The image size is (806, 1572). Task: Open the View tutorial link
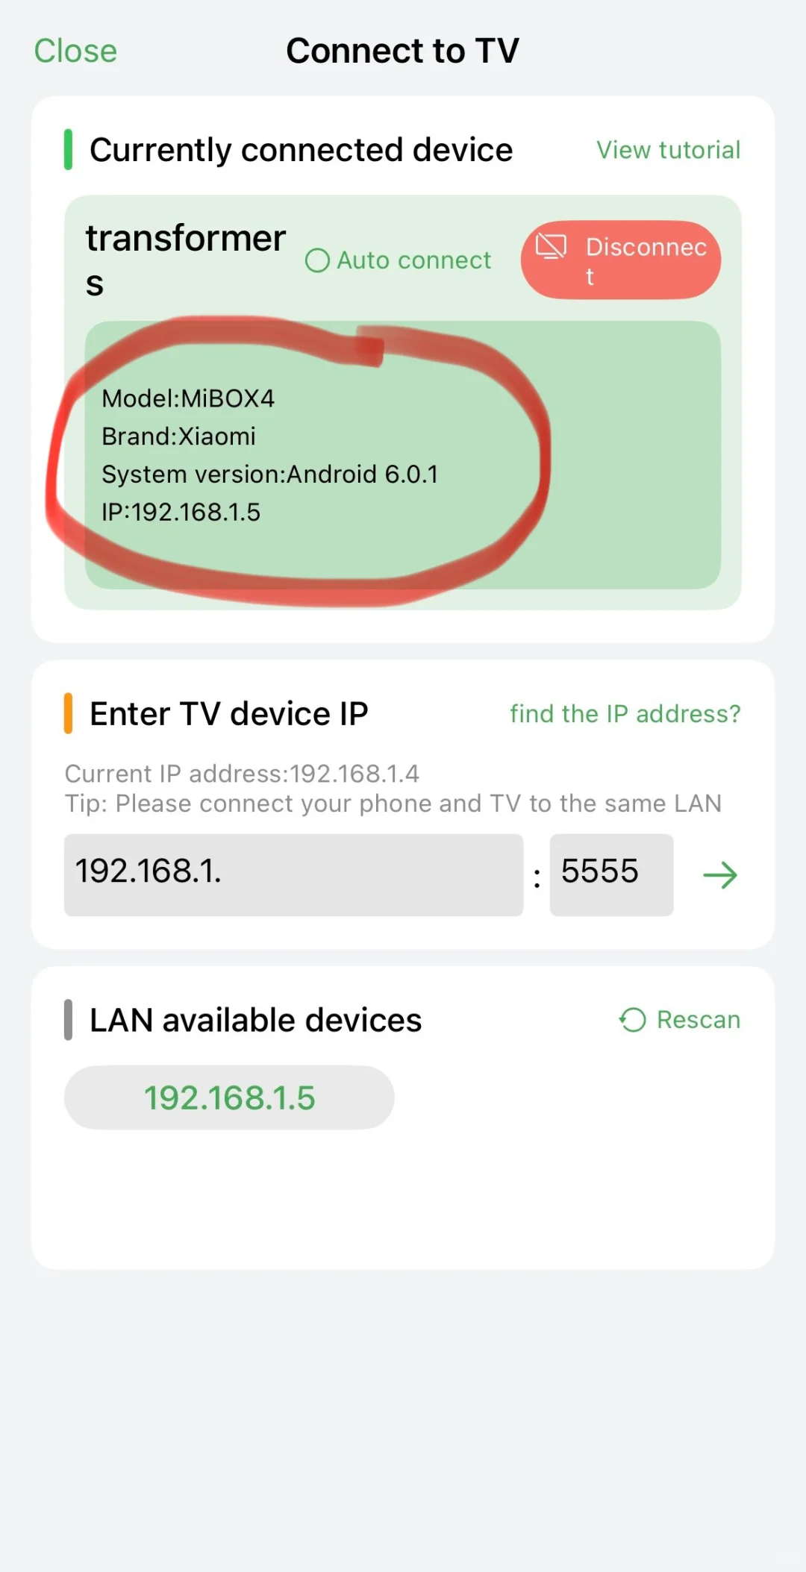click(x=668, y=150)
